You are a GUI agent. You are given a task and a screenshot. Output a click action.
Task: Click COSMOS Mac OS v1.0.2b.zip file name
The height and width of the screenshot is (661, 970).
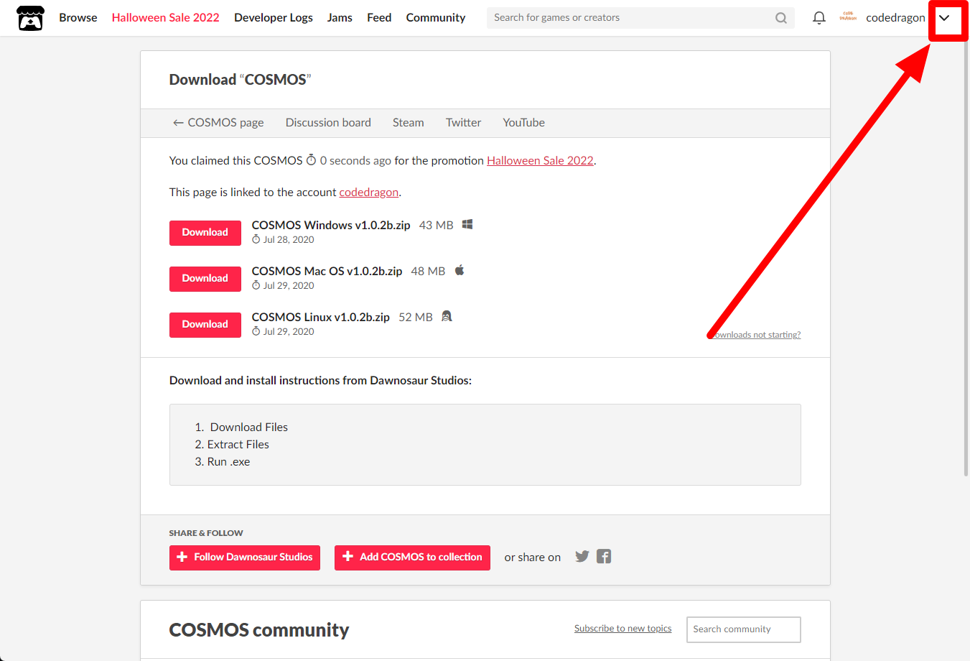[x=327, y=272]
